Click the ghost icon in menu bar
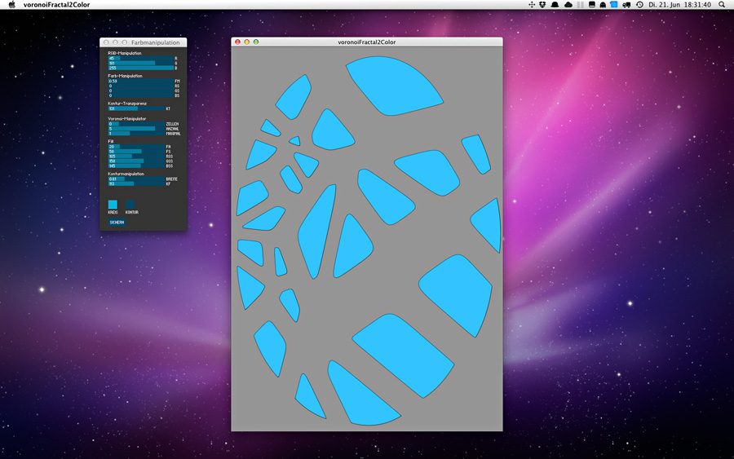The width and height of the screenshot is (734, 459). 603,5
